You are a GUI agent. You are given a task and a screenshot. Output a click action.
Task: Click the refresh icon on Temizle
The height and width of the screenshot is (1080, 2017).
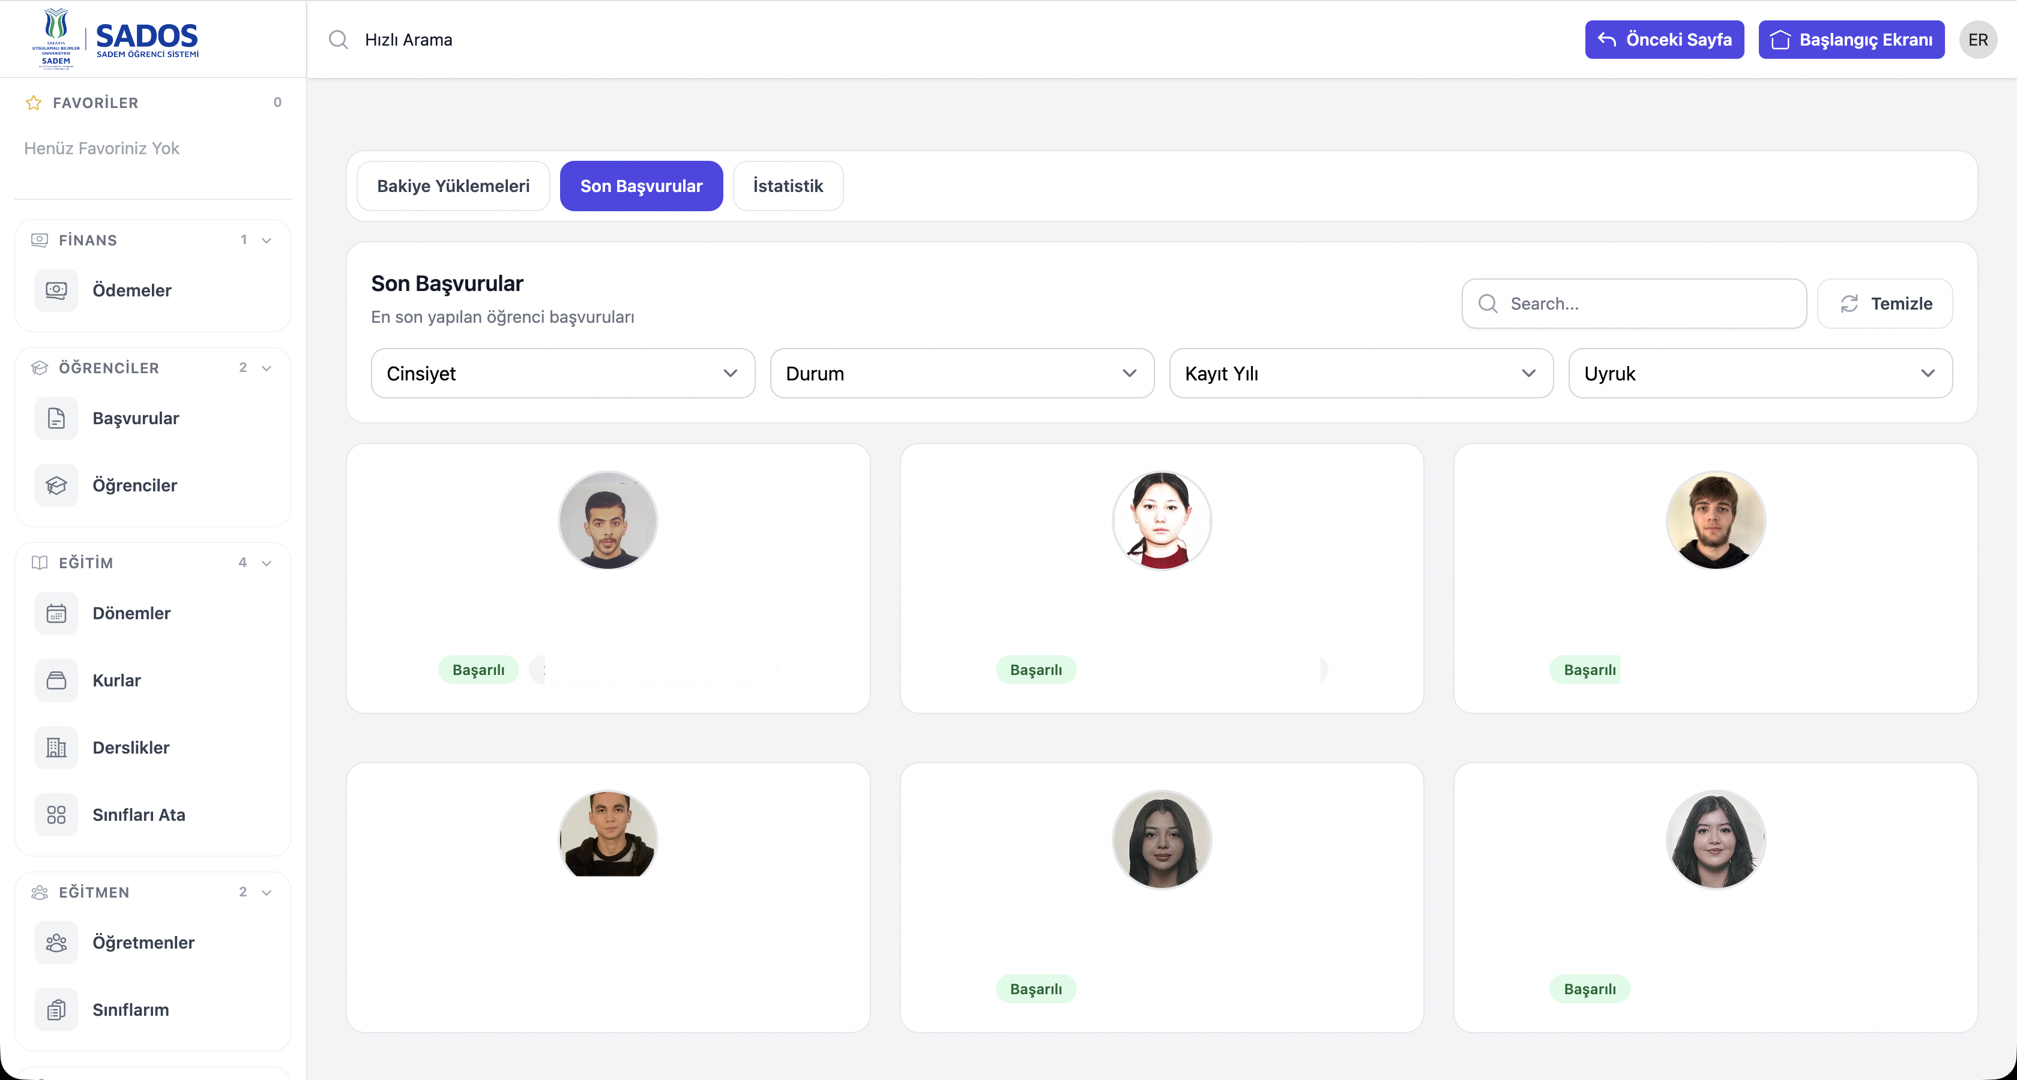click(1850, 304)
